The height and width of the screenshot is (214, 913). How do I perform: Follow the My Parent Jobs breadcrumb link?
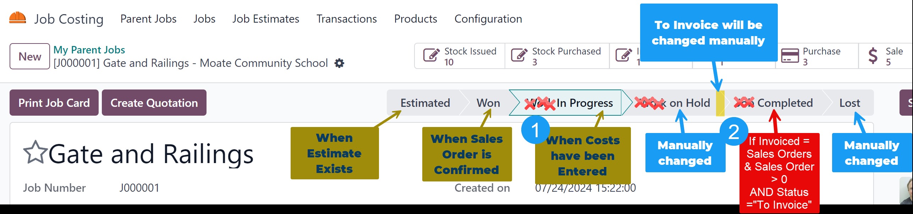(89, 50)
